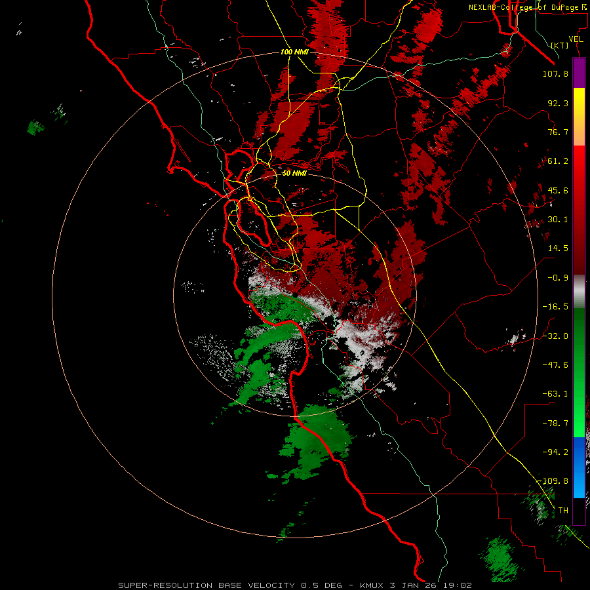
Task: Pick the gray near-zero segment of the scale
Action: pyautogui.click(x=579, y=292)
